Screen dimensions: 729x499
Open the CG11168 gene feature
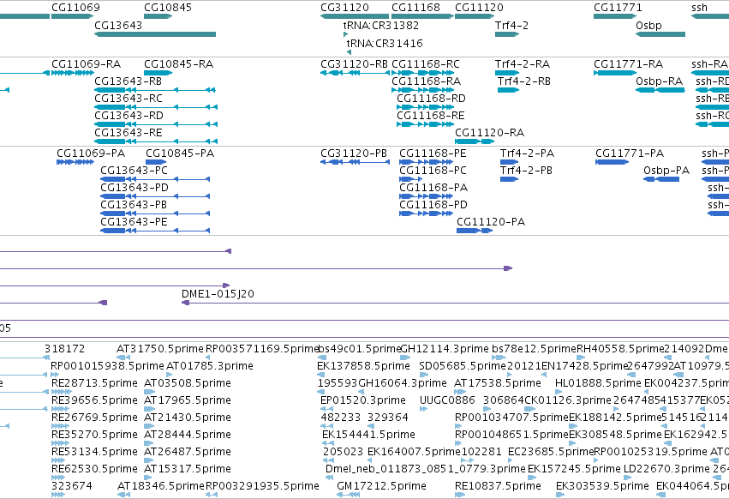click(x=422, y=16)
